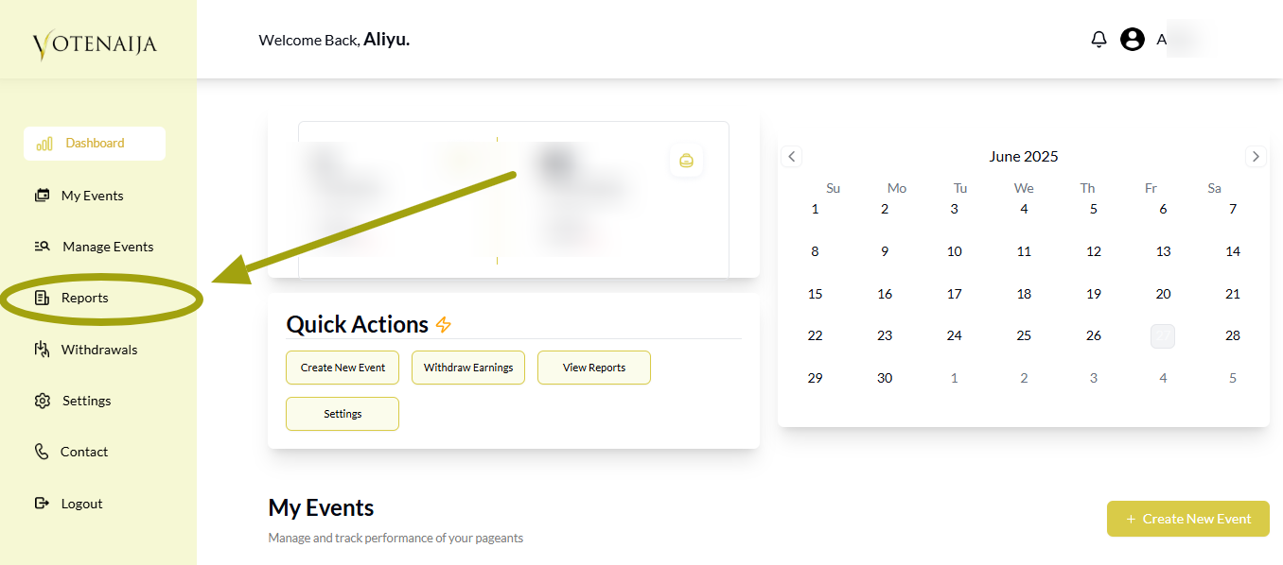Click the View Reports quick action button
Screen dimensions: 1283x565
coord(593,368)
